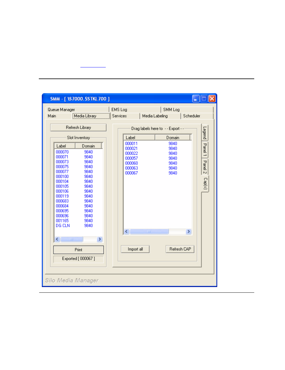Select label 000683 in Slot Inventory
This screenshot has height=370, width=285.
(62, 201)
